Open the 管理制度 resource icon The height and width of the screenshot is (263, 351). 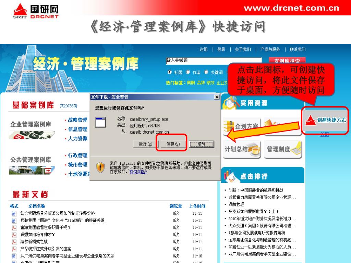point(283,149)
